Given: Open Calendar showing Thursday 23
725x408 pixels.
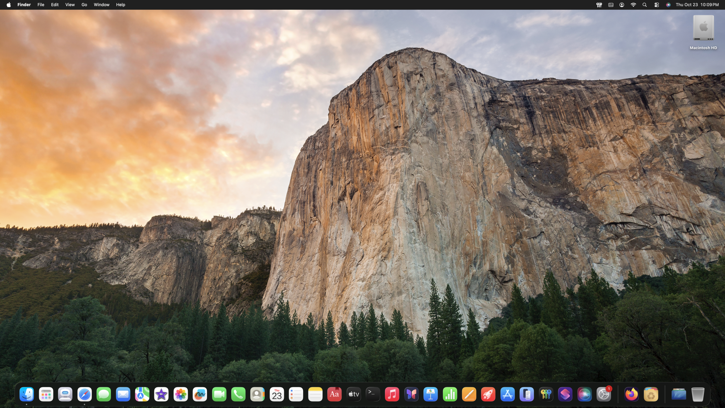Looking at the screenshot, I should [x=277, y=394].
